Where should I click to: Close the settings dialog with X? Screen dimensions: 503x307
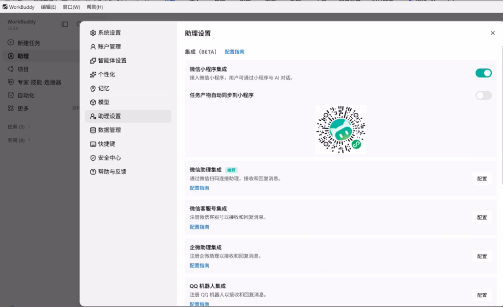493,33
